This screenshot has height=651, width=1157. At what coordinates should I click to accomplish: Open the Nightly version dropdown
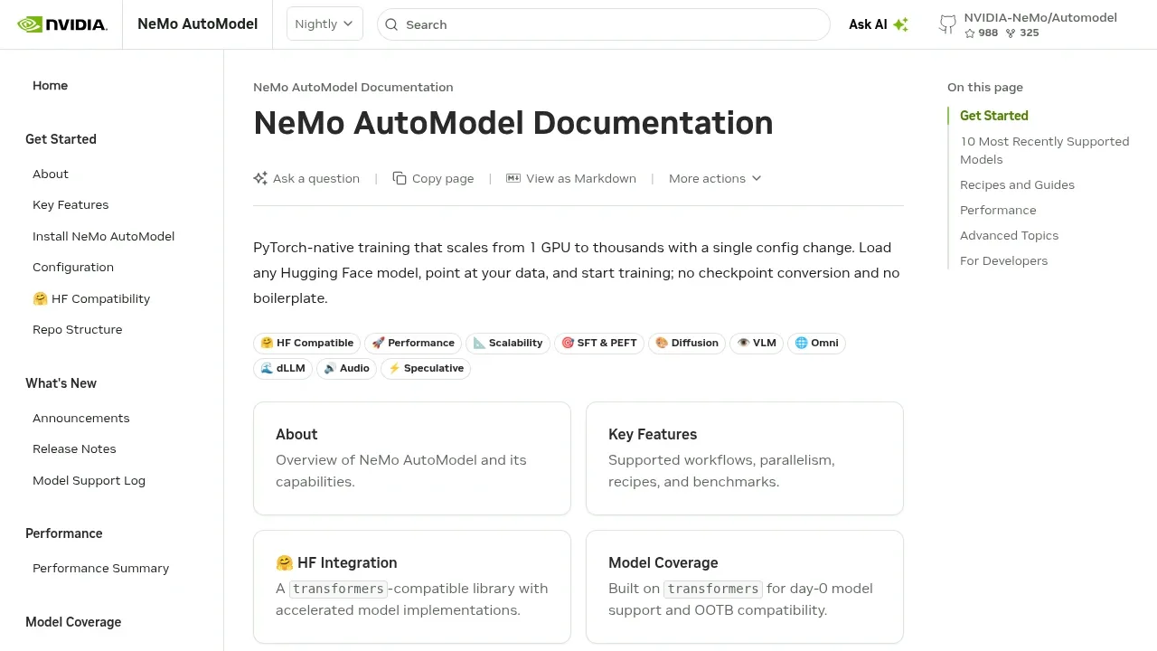click(x=325, y=24)
